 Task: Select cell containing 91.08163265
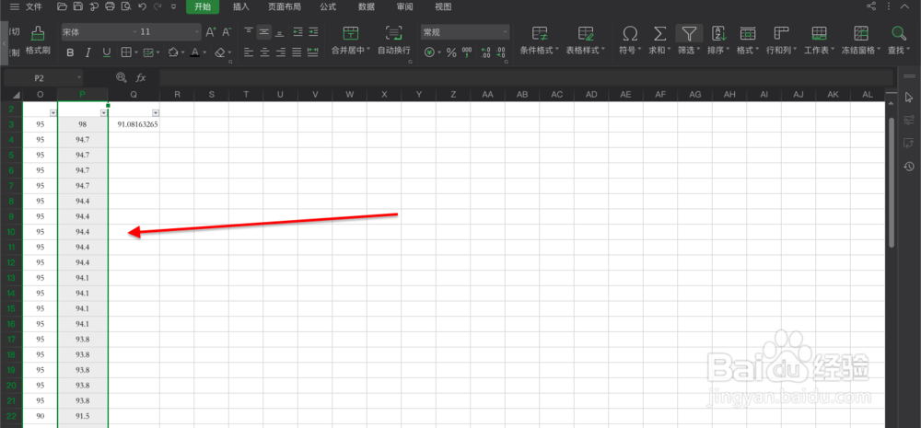click(134, 124)
